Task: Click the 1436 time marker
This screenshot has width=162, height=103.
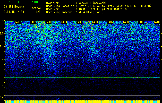Action: pos(95,22)
